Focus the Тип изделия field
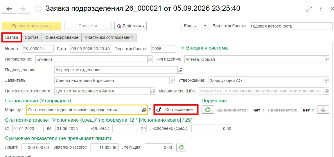The width and height of the screenshot is (334, 157). (254, 59)
